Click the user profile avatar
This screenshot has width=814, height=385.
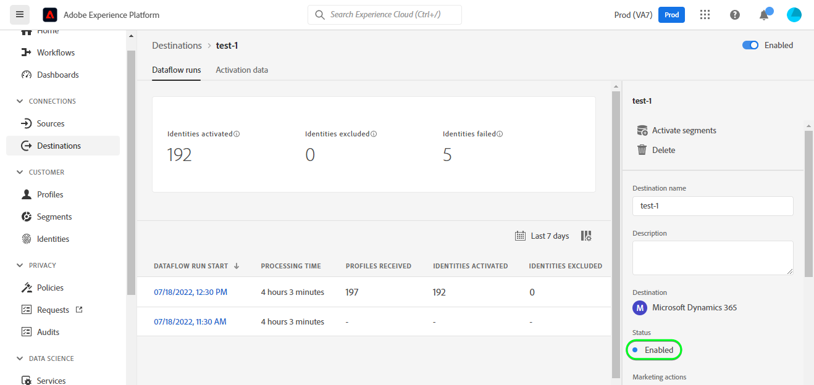coord(794,15)
